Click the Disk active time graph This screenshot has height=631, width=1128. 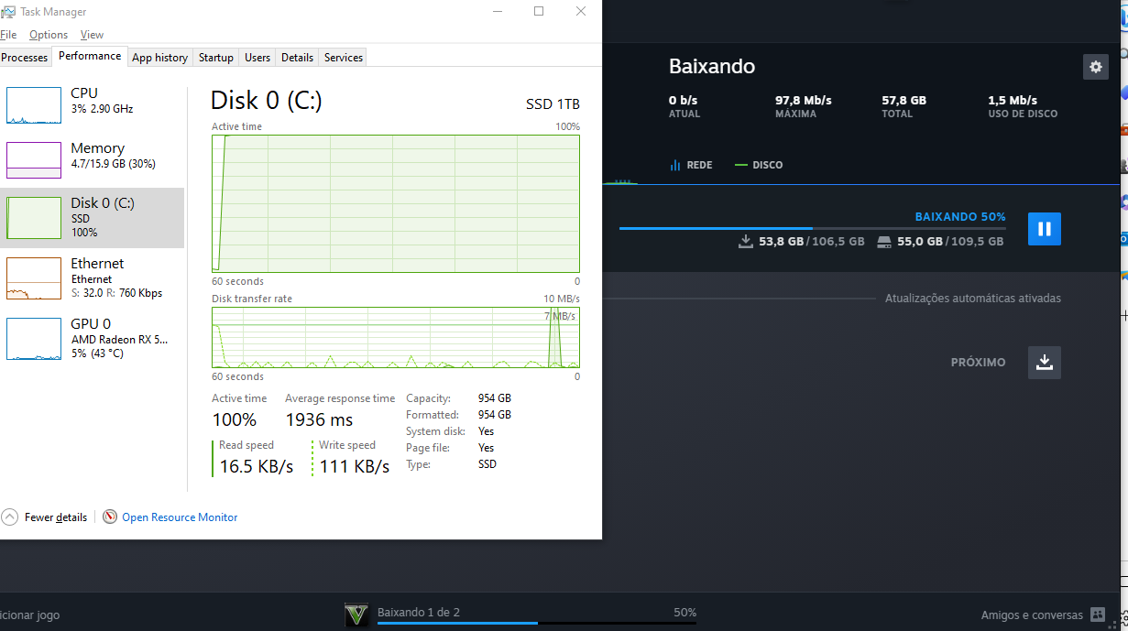click(395, 203)
